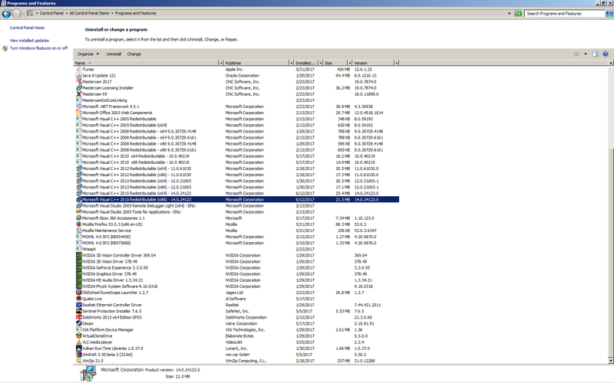This screenshot has height=383, width=614.
Task: Click the change view icon
Action: [577, 54]
